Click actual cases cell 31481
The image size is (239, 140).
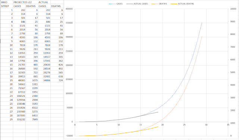44,76
